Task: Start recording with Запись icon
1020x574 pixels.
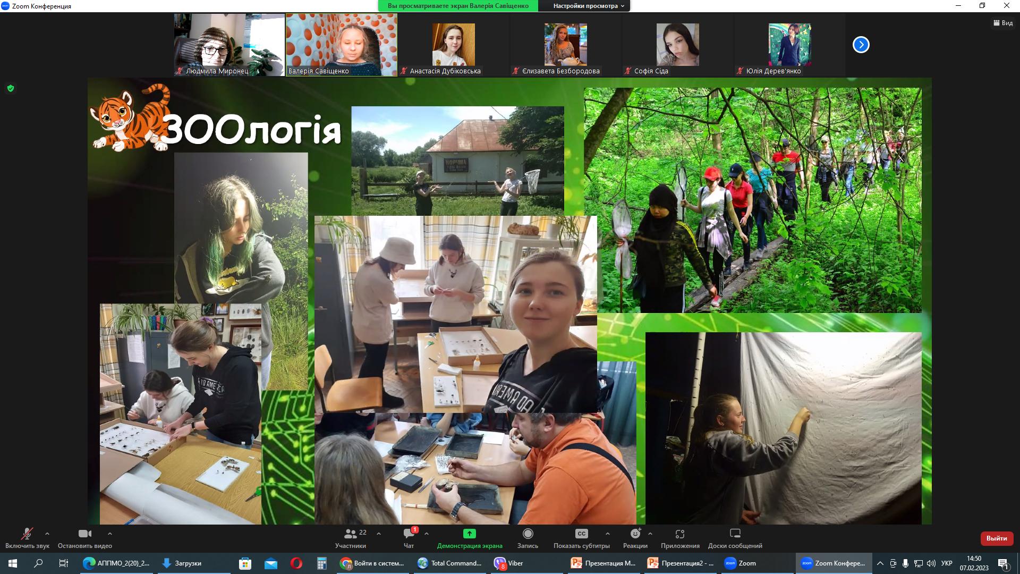Action: (x=528, y=534)
